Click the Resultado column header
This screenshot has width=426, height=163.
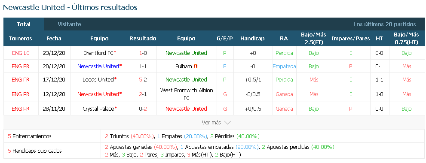pyautogui.click(x=143, y=38)
